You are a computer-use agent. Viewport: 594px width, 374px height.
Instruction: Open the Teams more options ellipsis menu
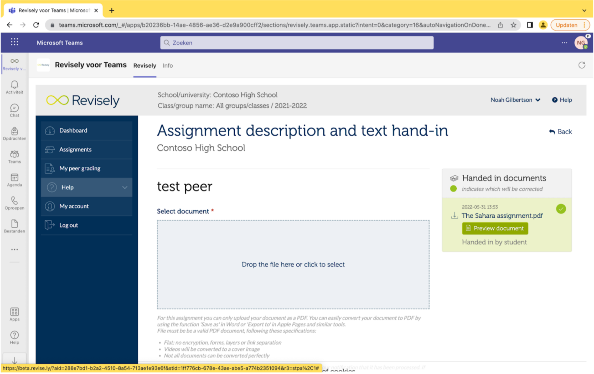tap(564, 43)
